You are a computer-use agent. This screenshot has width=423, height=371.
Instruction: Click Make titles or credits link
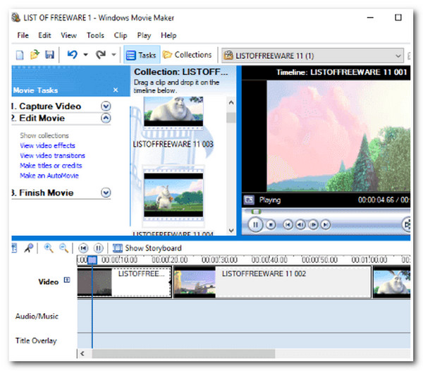(x=51, y=166)
